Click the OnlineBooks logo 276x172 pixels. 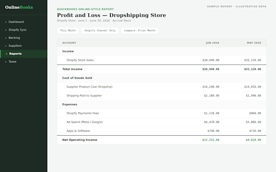point(19,7)
